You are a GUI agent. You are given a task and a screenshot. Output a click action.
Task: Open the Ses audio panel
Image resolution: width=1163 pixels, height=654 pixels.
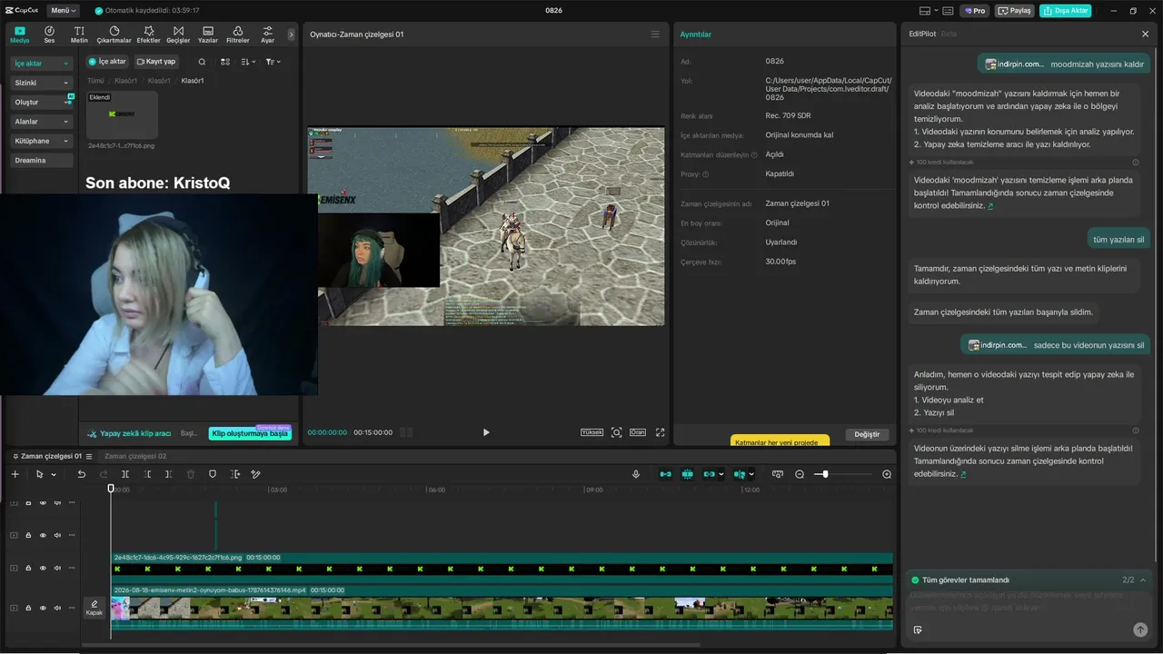(49, 35)
